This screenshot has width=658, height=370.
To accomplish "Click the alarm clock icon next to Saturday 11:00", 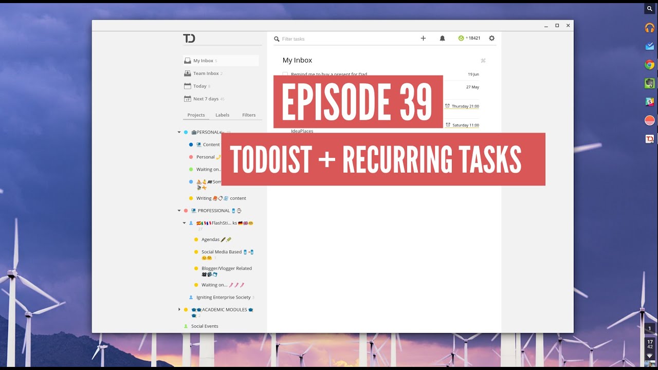I will (448, 125).
